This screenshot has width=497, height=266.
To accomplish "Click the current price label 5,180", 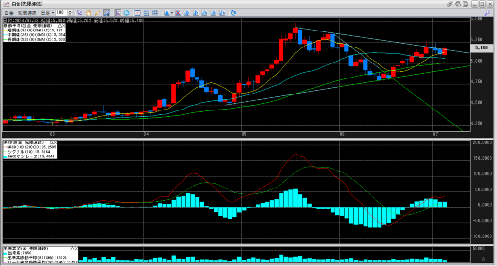I will pos(481,48).
